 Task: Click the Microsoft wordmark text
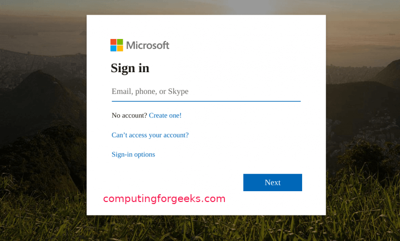[x=148, y=45]
